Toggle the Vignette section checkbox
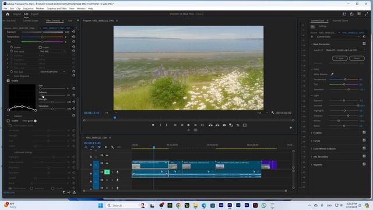This screenshot has height=210, width=373. tap(364, 164)
